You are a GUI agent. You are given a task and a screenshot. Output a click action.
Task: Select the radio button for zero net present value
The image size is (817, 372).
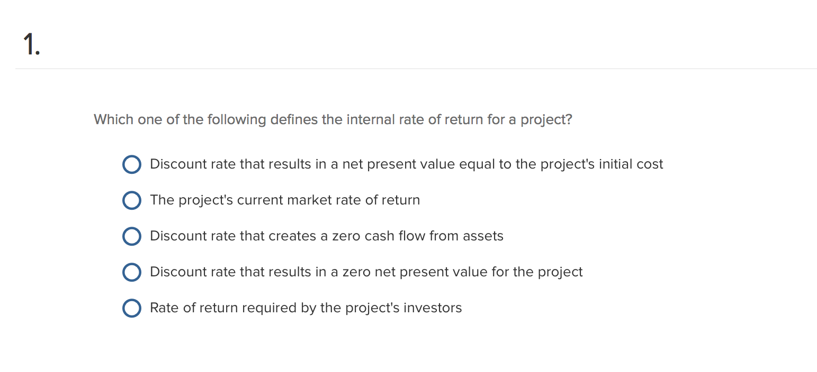coord(132,272)
